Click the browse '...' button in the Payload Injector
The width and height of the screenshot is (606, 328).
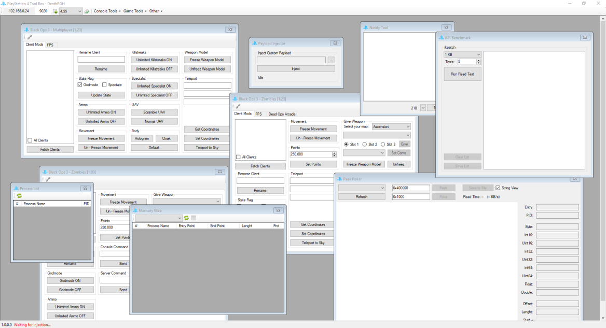[x=331, y=60]
